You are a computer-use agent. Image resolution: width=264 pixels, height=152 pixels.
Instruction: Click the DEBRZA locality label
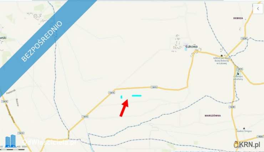pos(238,18)
